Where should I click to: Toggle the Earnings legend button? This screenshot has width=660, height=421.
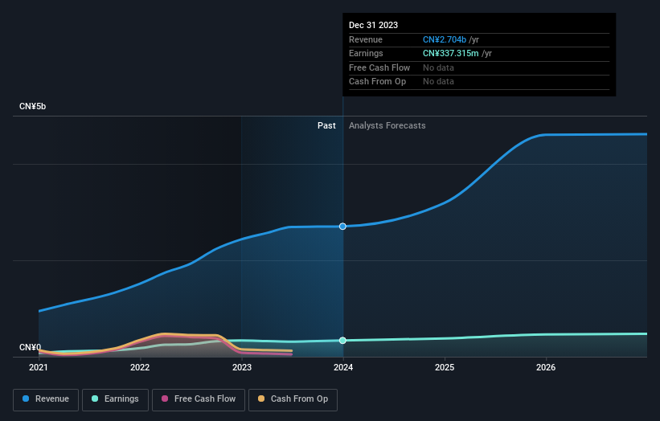115,399
